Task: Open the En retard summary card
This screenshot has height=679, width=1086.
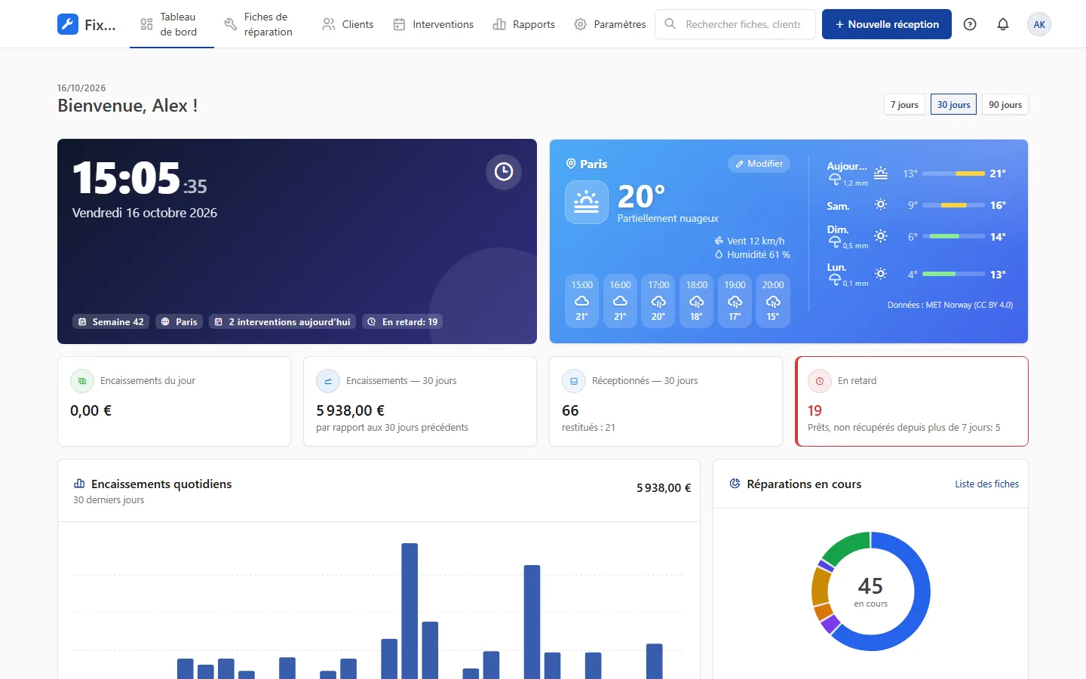Action: pyautogui.click(x=912, y=401)
